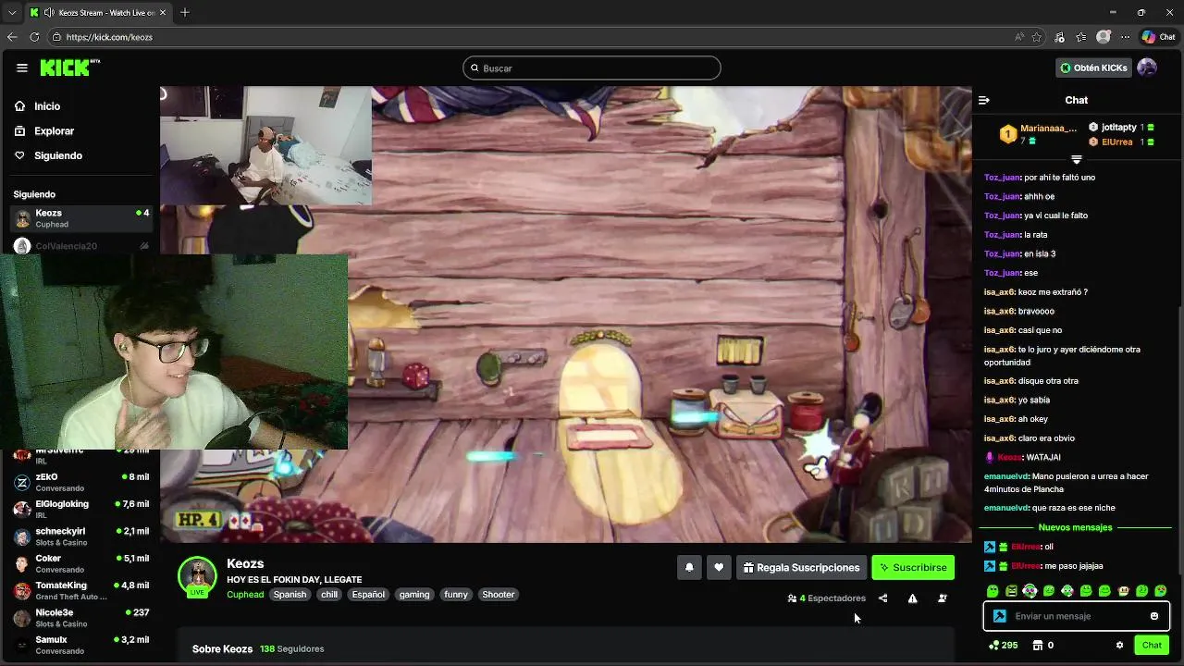
Task: Click the Enviar un mensaje field
Action: (x=1078, y=616)
